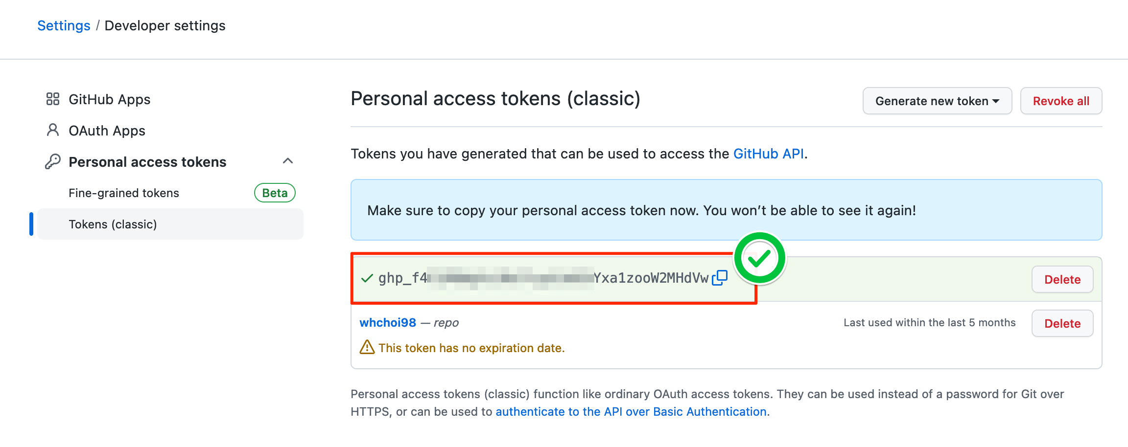Open Fine-grained tokens in sidebar
This screenshot has height=447, width=1128.
pyautogui.click(x=124, y=193)
